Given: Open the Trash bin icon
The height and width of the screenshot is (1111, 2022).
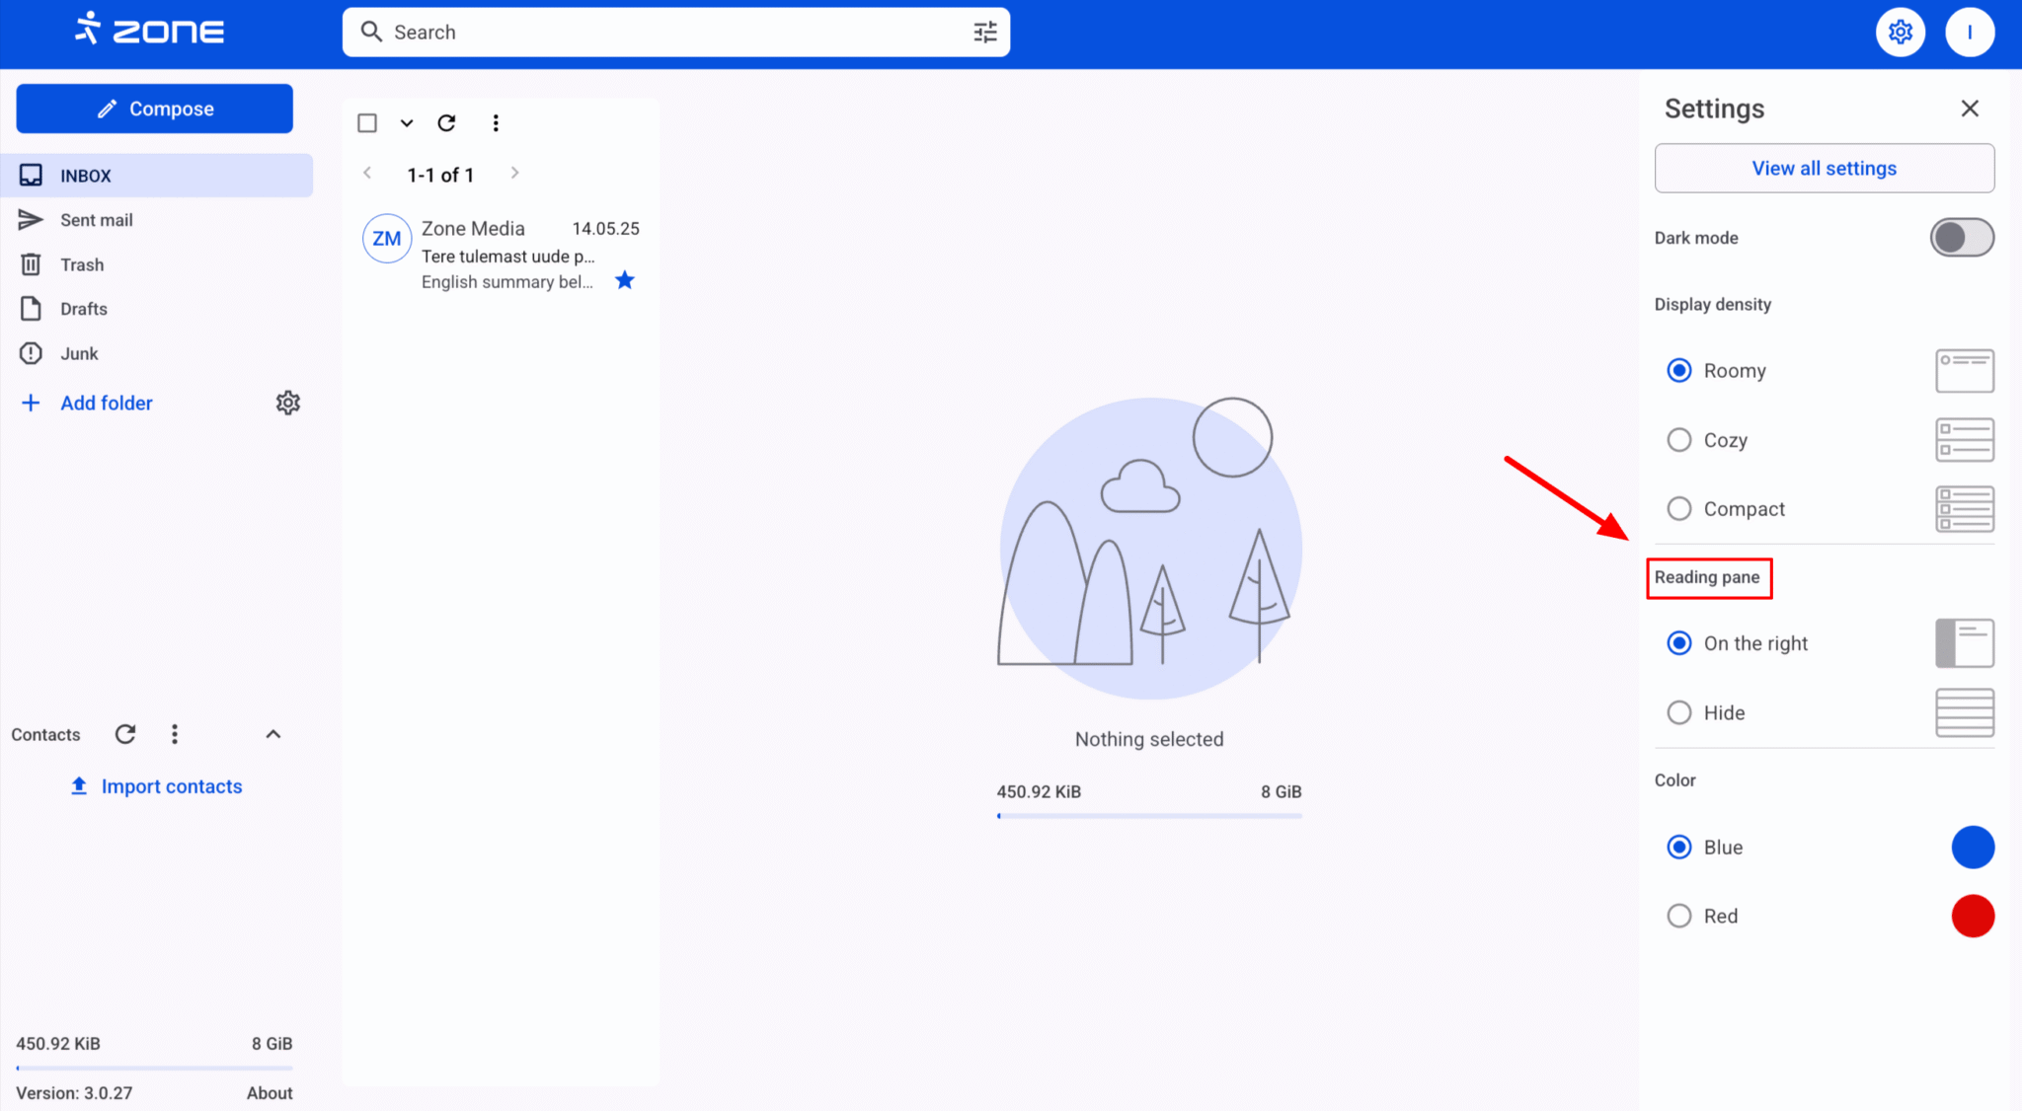Looking at the screenshot, I should (x=31, y=263).
